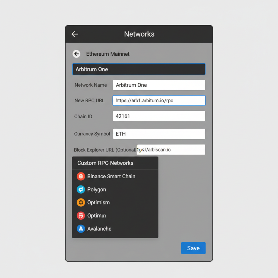Click the Avalanche network icon
This screenshot has height=278, width=278.
pos(81,229)
